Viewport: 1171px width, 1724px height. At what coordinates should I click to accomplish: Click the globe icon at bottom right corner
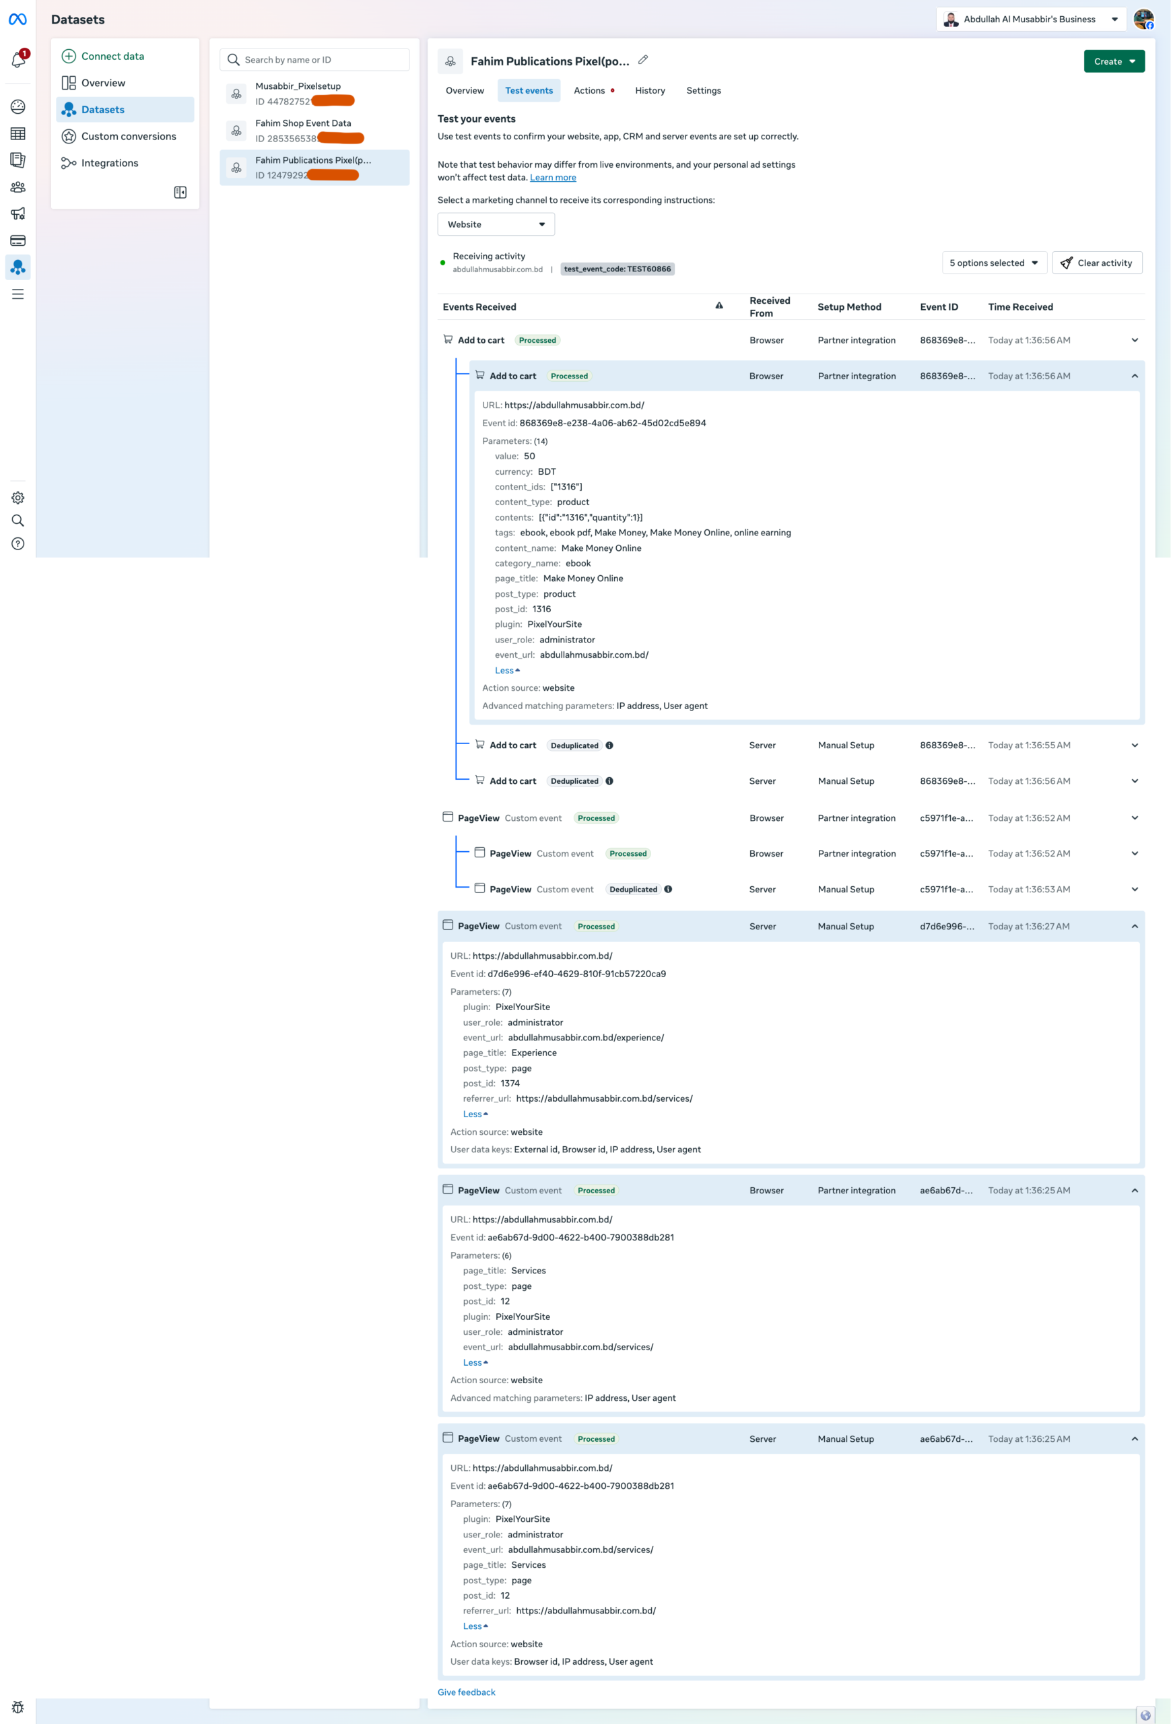1146,1715
